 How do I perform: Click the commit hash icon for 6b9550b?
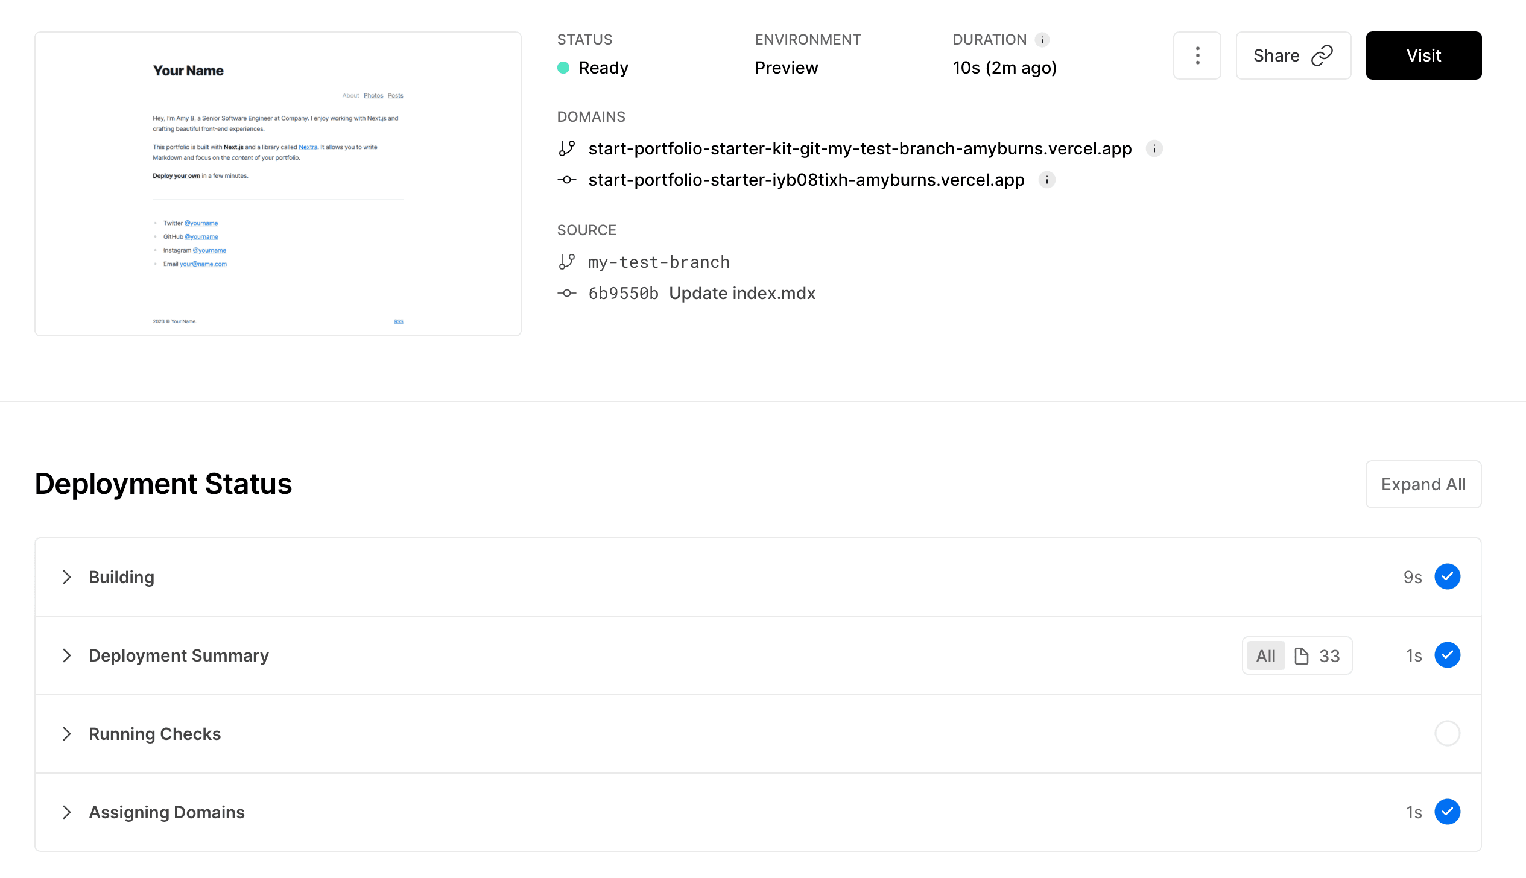[x=567, y=293]
